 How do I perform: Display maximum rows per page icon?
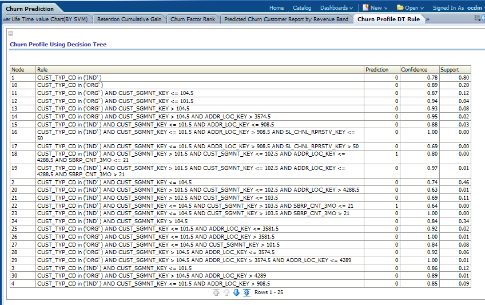point(247,292)
